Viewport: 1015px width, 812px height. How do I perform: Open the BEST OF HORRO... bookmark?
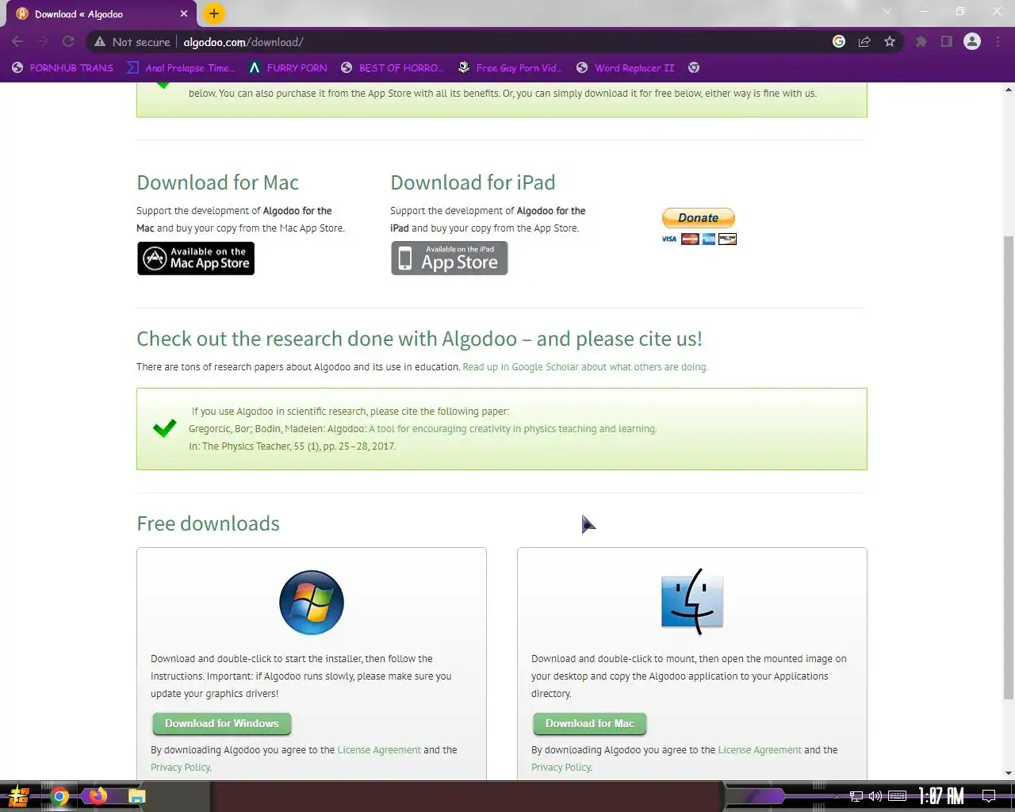click(393, 68)
